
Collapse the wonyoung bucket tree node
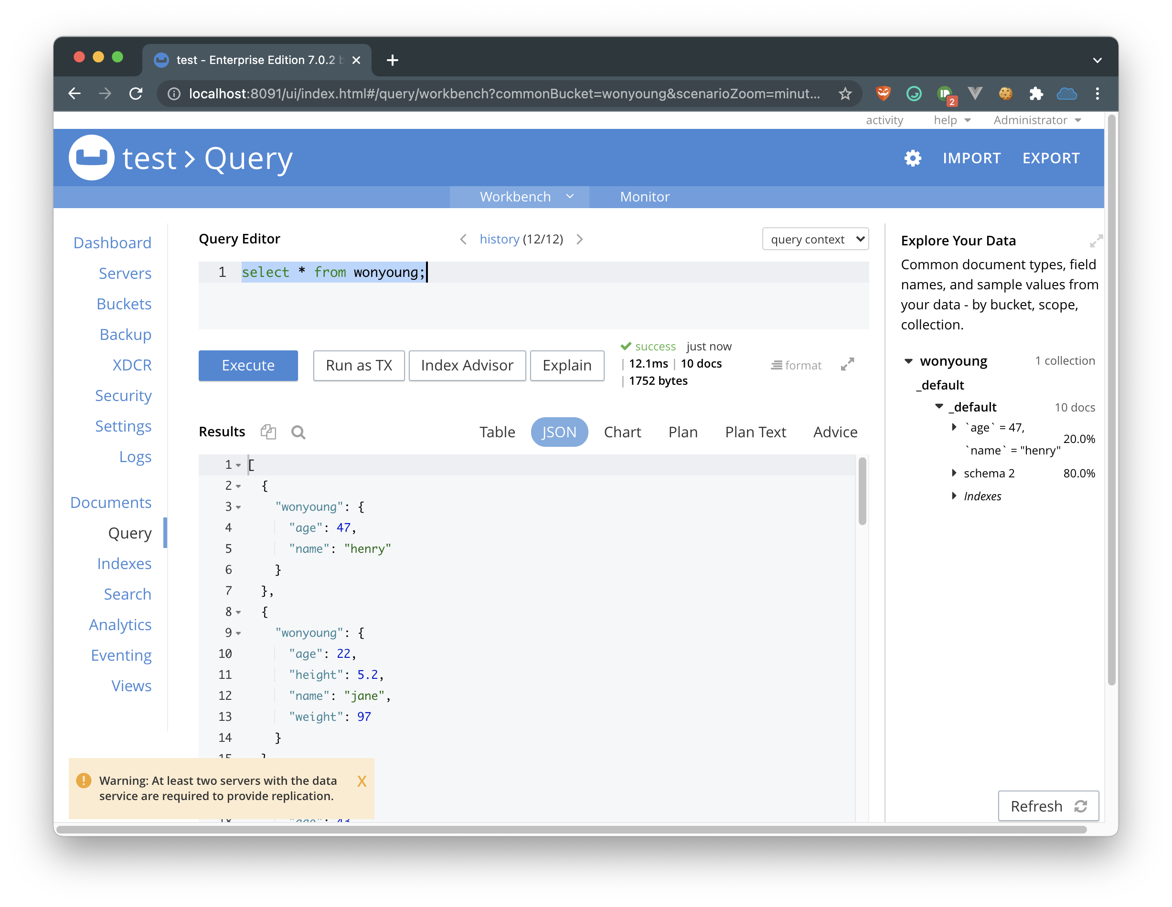coord(908,361)
